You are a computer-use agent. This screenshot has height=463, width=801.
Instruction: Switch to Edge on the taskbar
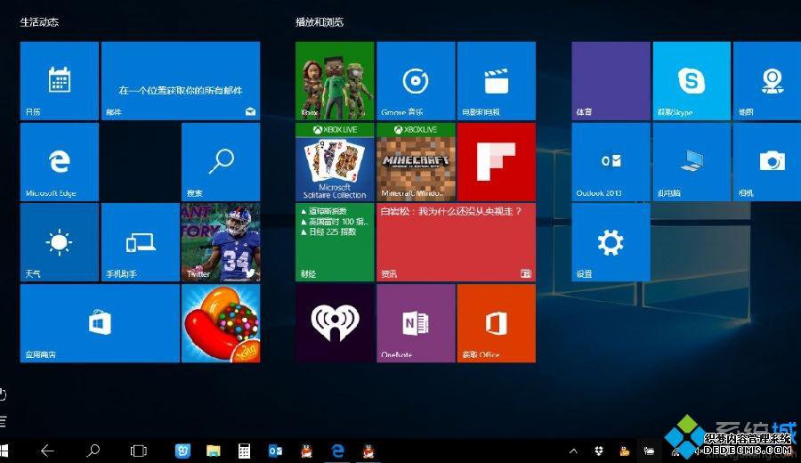coord(337,451)
